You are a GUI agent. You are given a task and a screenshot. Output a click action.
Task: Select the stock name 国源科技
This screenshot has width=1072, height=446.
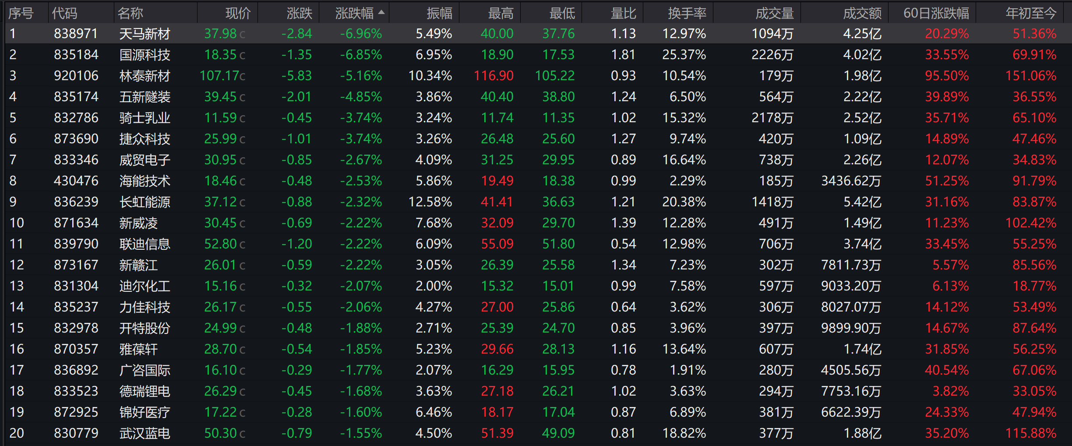pos(145,55)
